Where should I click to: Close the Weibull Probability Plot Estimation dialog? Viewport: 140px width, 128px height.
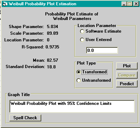coord(136,4)
